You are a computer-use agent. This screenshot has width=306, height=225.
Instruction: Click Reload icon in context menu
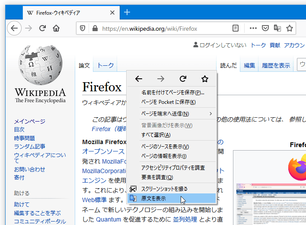183,79
